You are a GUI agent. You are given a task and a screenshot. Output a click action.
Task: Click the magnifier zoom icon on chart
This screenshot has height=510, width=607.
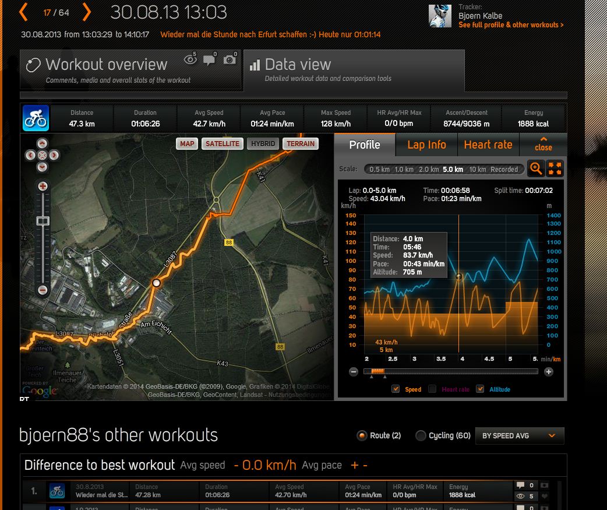pos(535,168)
